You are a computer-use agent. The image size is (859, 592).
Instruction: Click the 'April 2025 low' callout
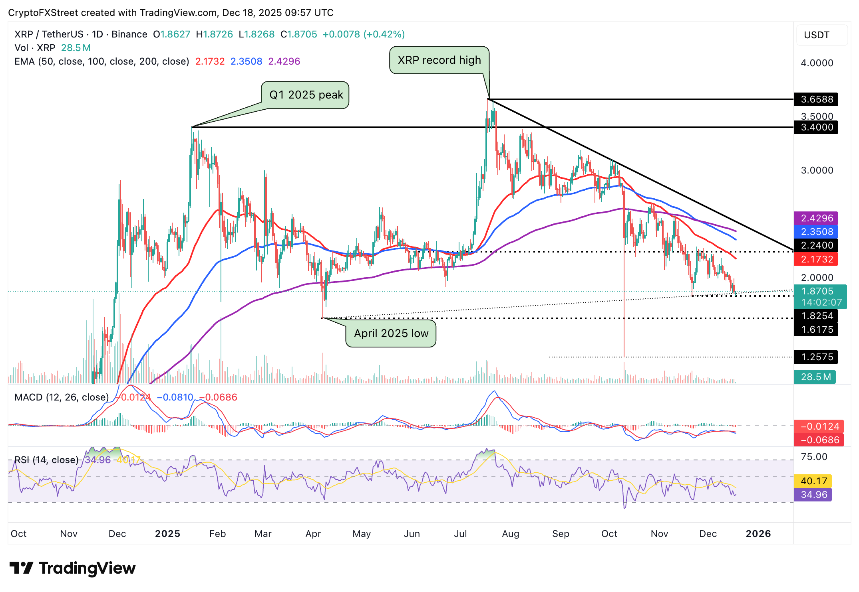(391, 334)
